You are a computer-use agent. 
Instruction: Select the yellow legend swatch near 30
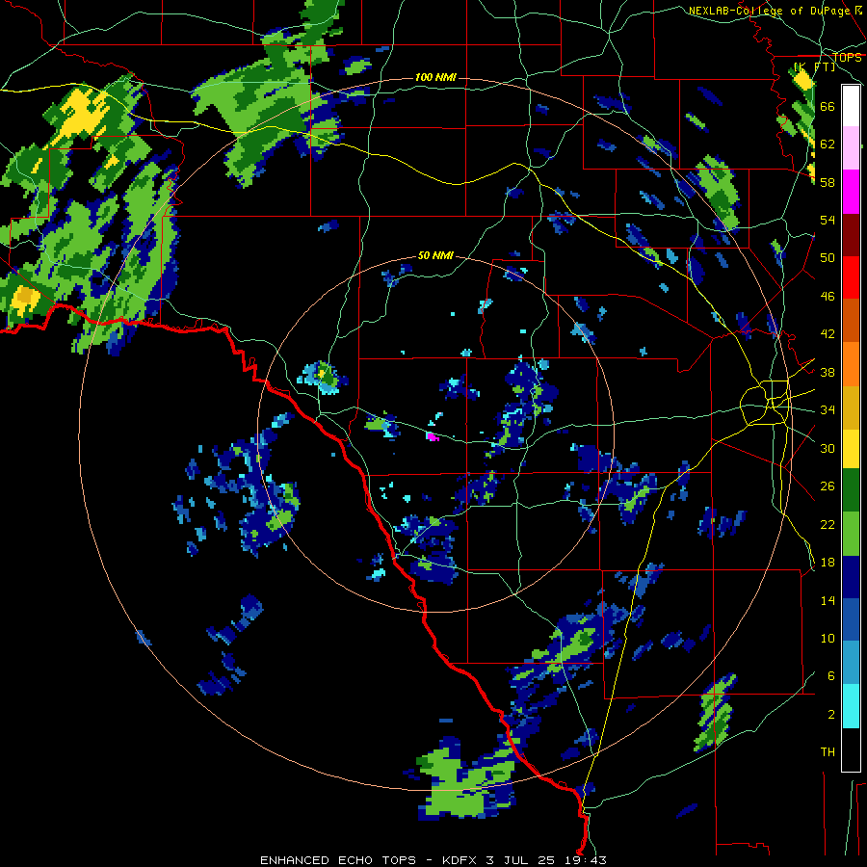851,449
